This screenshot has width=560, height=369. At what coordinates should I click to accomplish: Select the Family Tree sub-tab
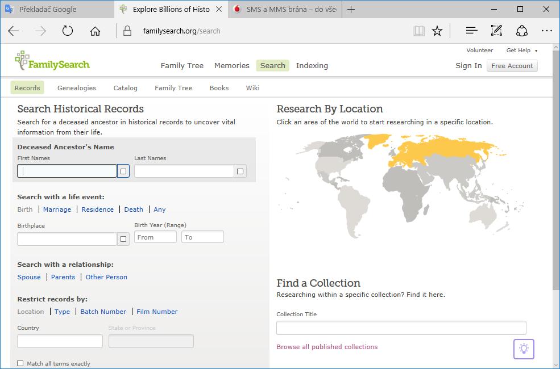(173, 87)
